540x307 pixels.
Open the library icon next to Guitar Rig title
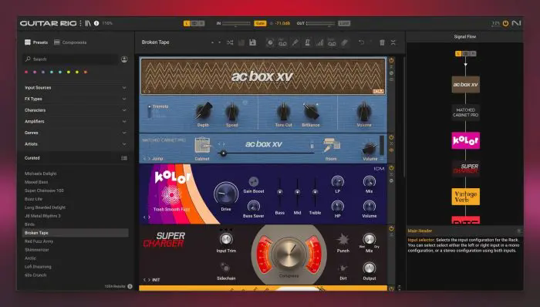point(88,23)
